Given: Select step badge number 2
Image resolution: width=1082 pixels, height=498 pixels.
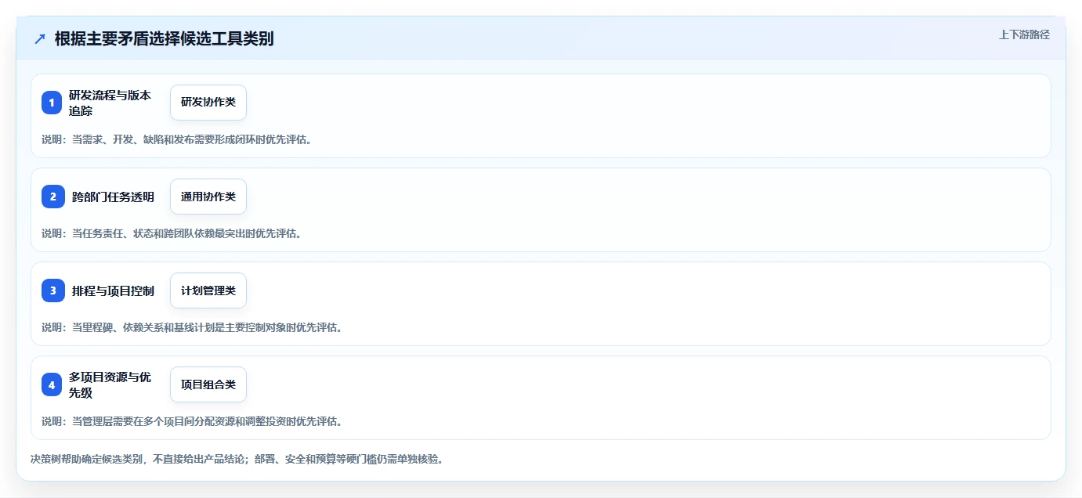Looking at the screenshot, I should coord(53,197).
